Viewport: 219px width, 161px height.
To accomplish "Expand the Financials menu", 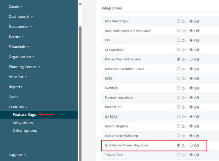I will pos(19,47).
